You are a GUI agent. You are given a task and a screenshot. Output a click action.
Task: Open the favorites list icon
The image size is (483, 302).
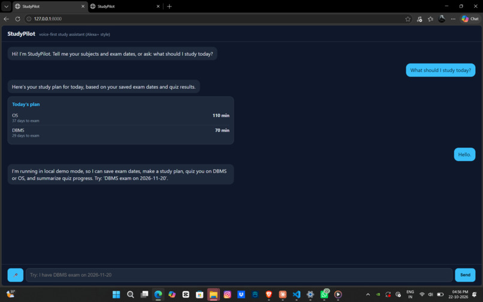(430, 19)
